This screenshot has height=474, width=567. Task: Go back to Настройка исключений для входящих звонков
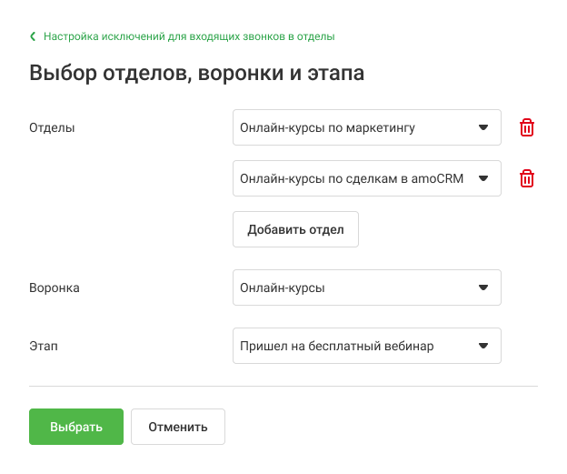coord(189,36)
